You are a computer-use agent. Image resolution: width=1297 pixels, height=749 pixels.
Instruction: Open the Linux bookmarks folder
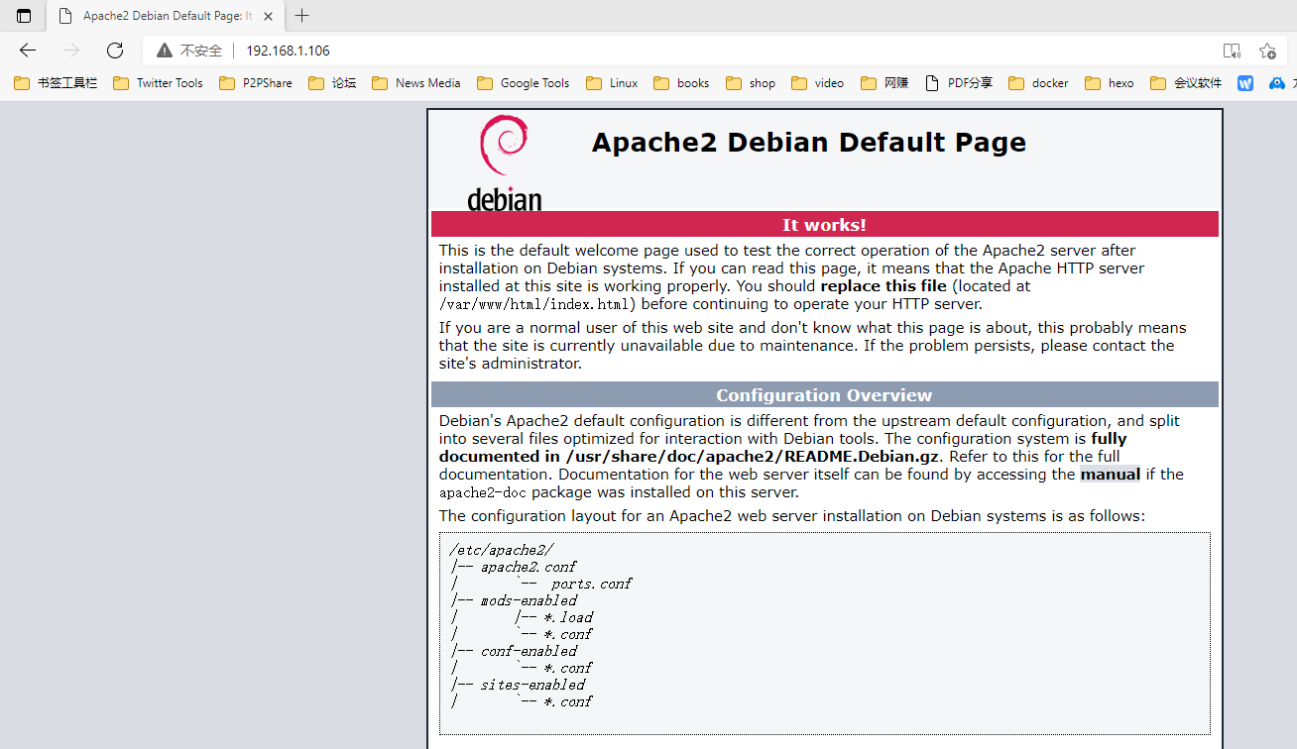pyautogui.click(x=612, y=83)
